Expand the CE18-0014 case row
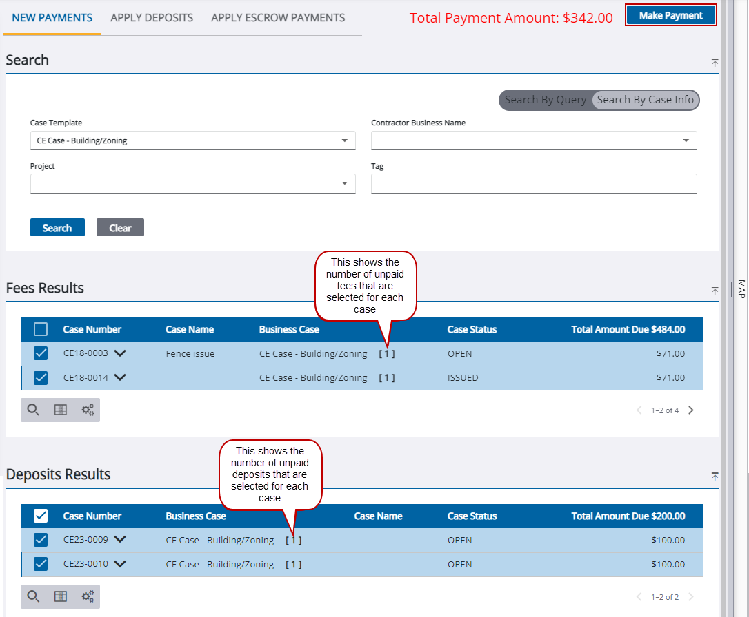749x617 pixels. coord(121,377)
